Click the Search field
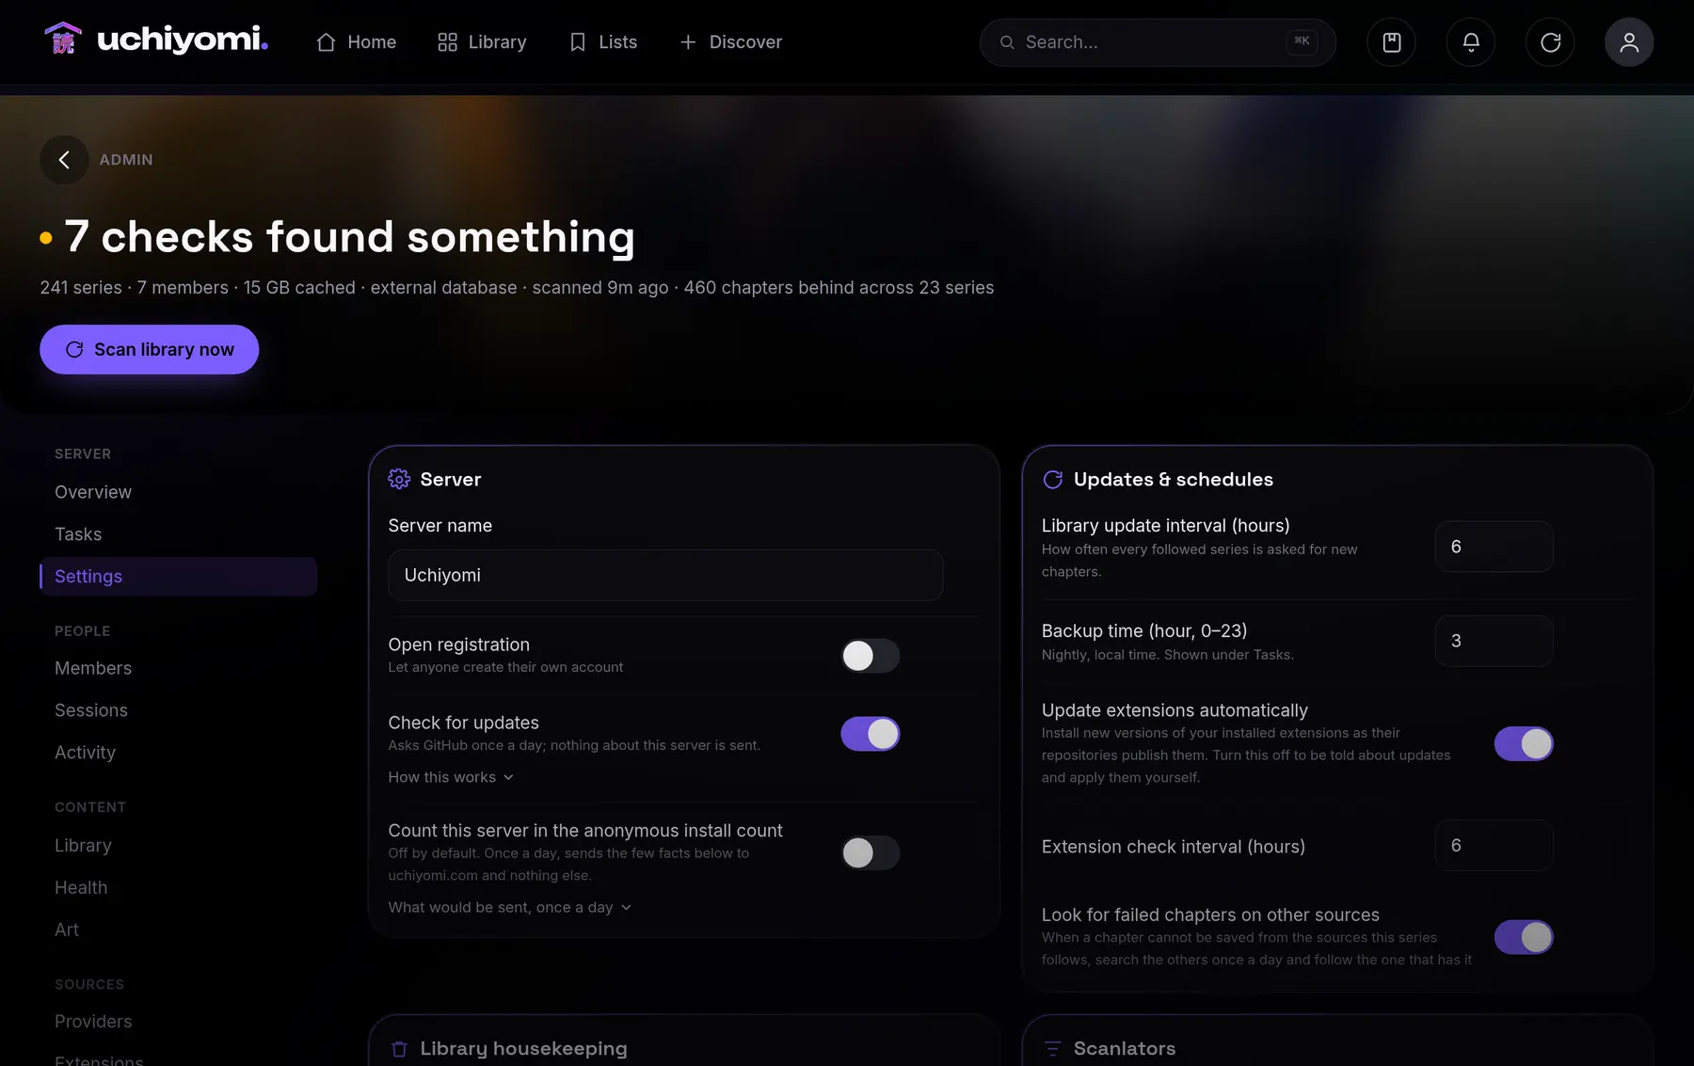The height and width of the screenshot is (1066, 1694). pyautogui.click(x=1158, y=42)
